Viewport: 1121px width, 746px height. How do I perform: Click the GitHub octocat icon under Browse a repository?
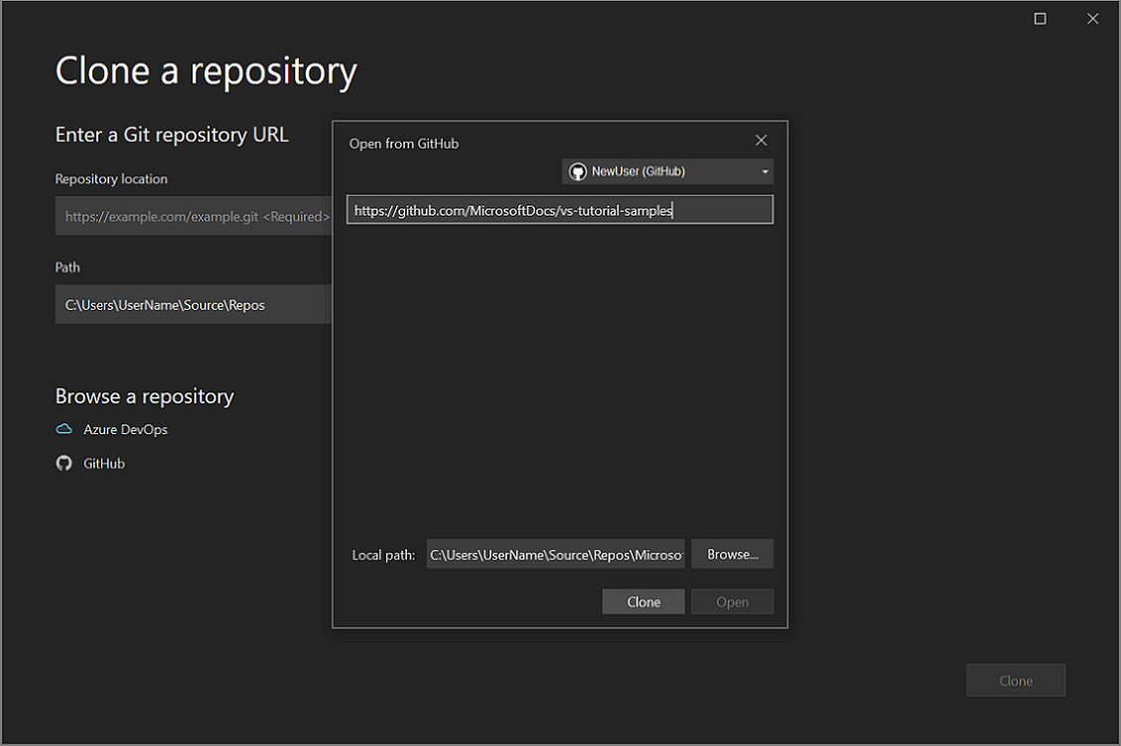point(64,463)
